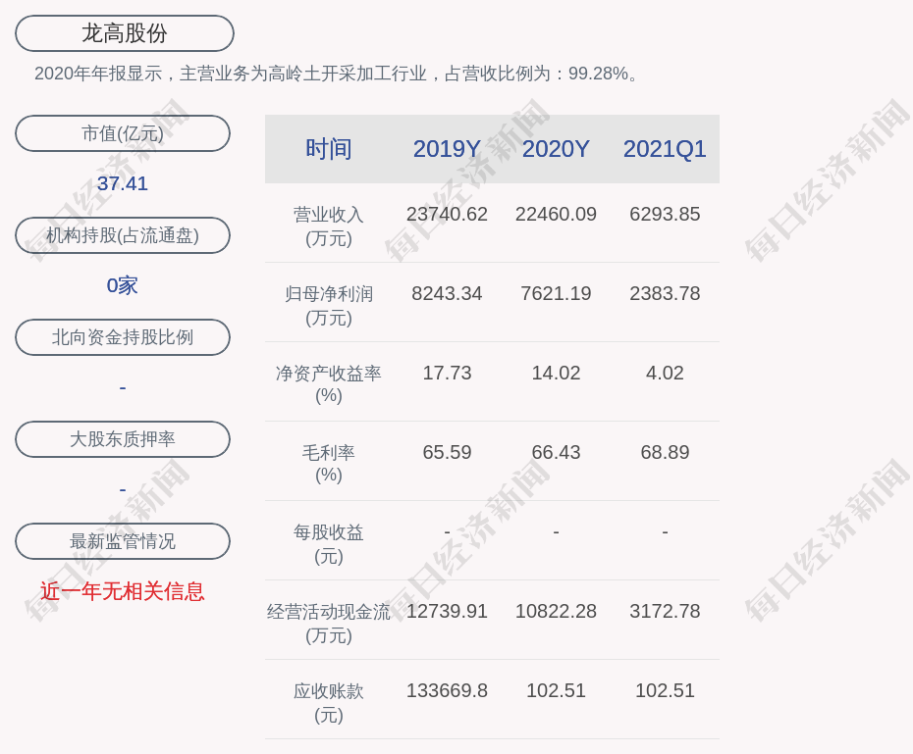913x754 pixels.
Task: Click the 大股东质押率 label pill
Action: tap(123, 439)
